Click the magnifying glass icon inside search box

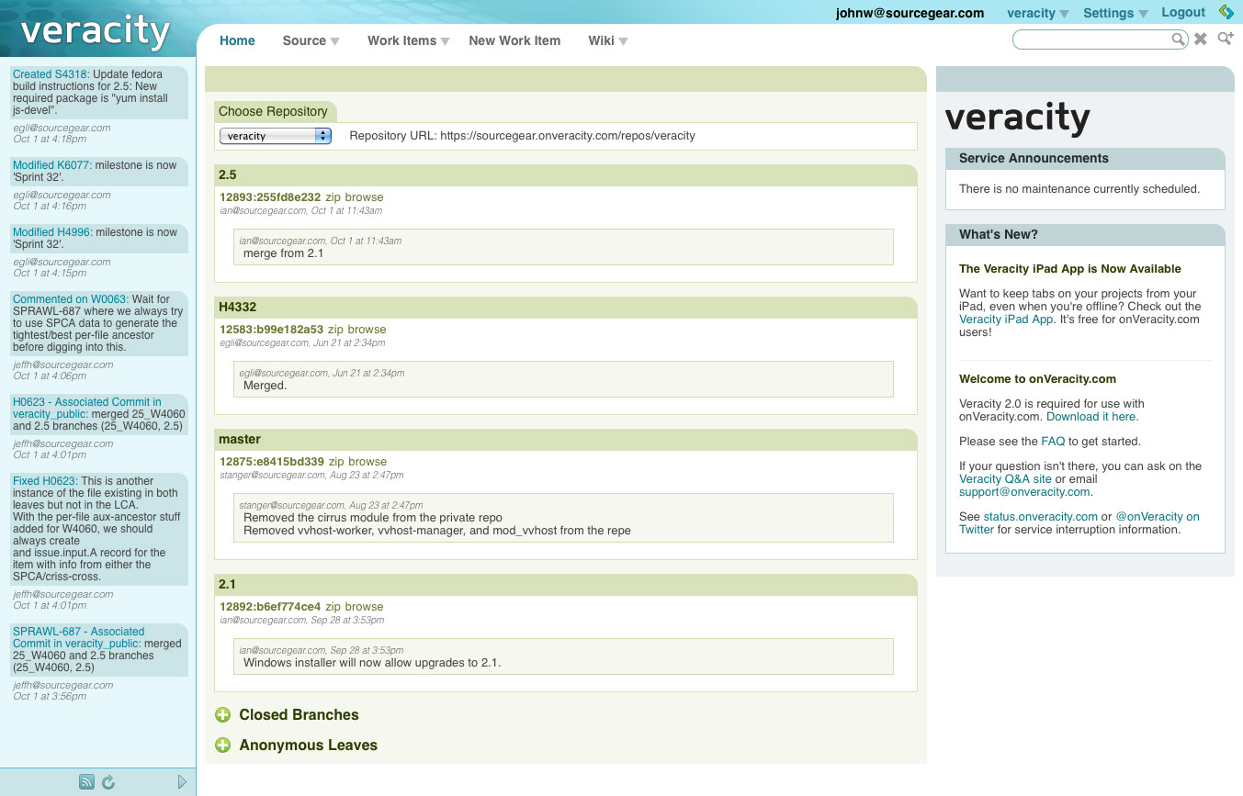pyautogui.click(x=1178, y=39)
